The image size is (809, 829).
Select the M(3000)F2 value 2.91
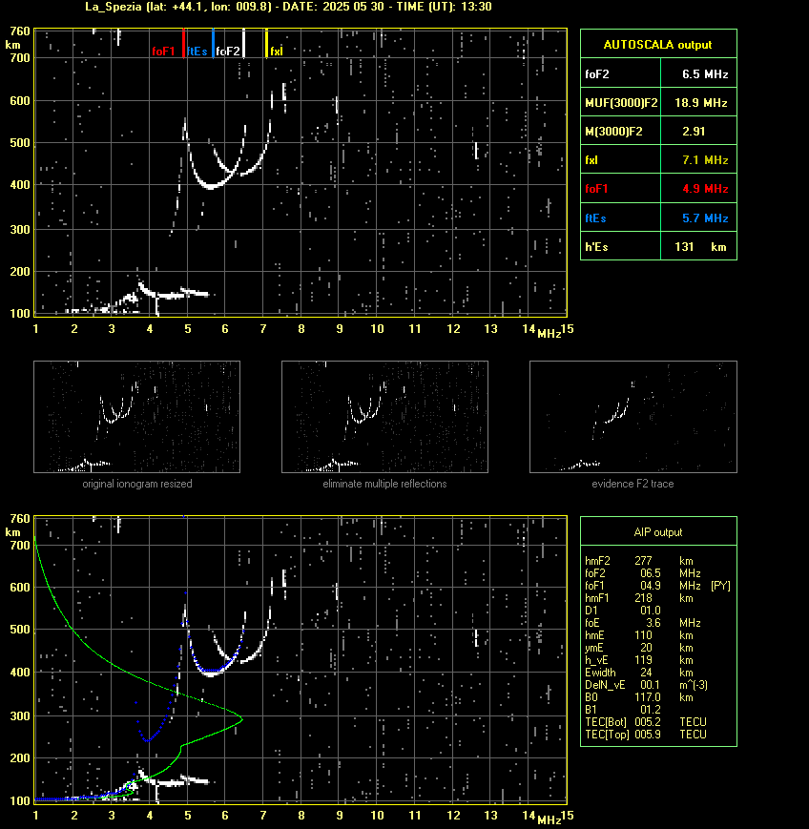[x=694, y=131]
